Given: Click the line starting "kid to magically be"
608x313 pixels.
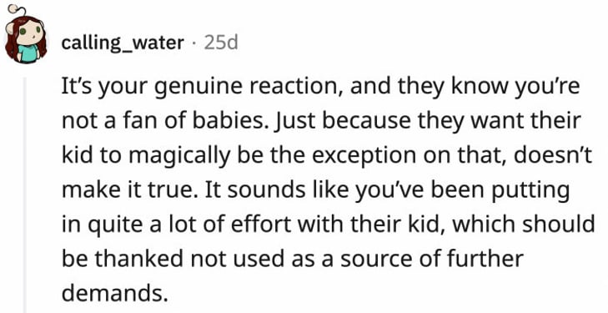Looking at the screenshot, I should 327,156.
